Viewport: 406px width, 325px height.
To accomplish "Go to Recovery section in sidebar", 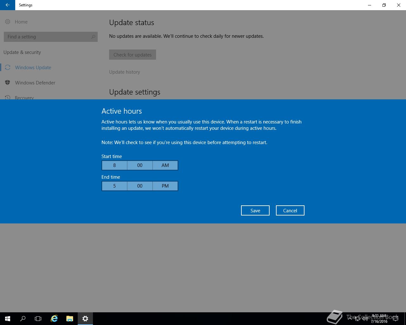I will [x=24, y=97].
